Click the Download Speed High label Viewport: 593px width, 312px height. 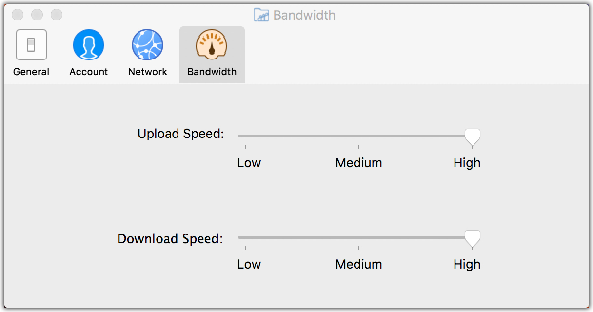pyautogui.click(x=467, y=264)
